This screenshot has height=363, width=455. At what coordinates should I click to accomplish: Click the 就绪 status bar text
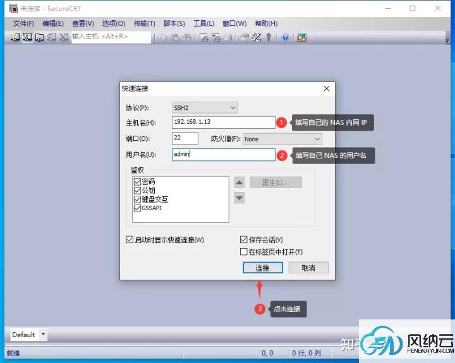[x=13, y=353]
